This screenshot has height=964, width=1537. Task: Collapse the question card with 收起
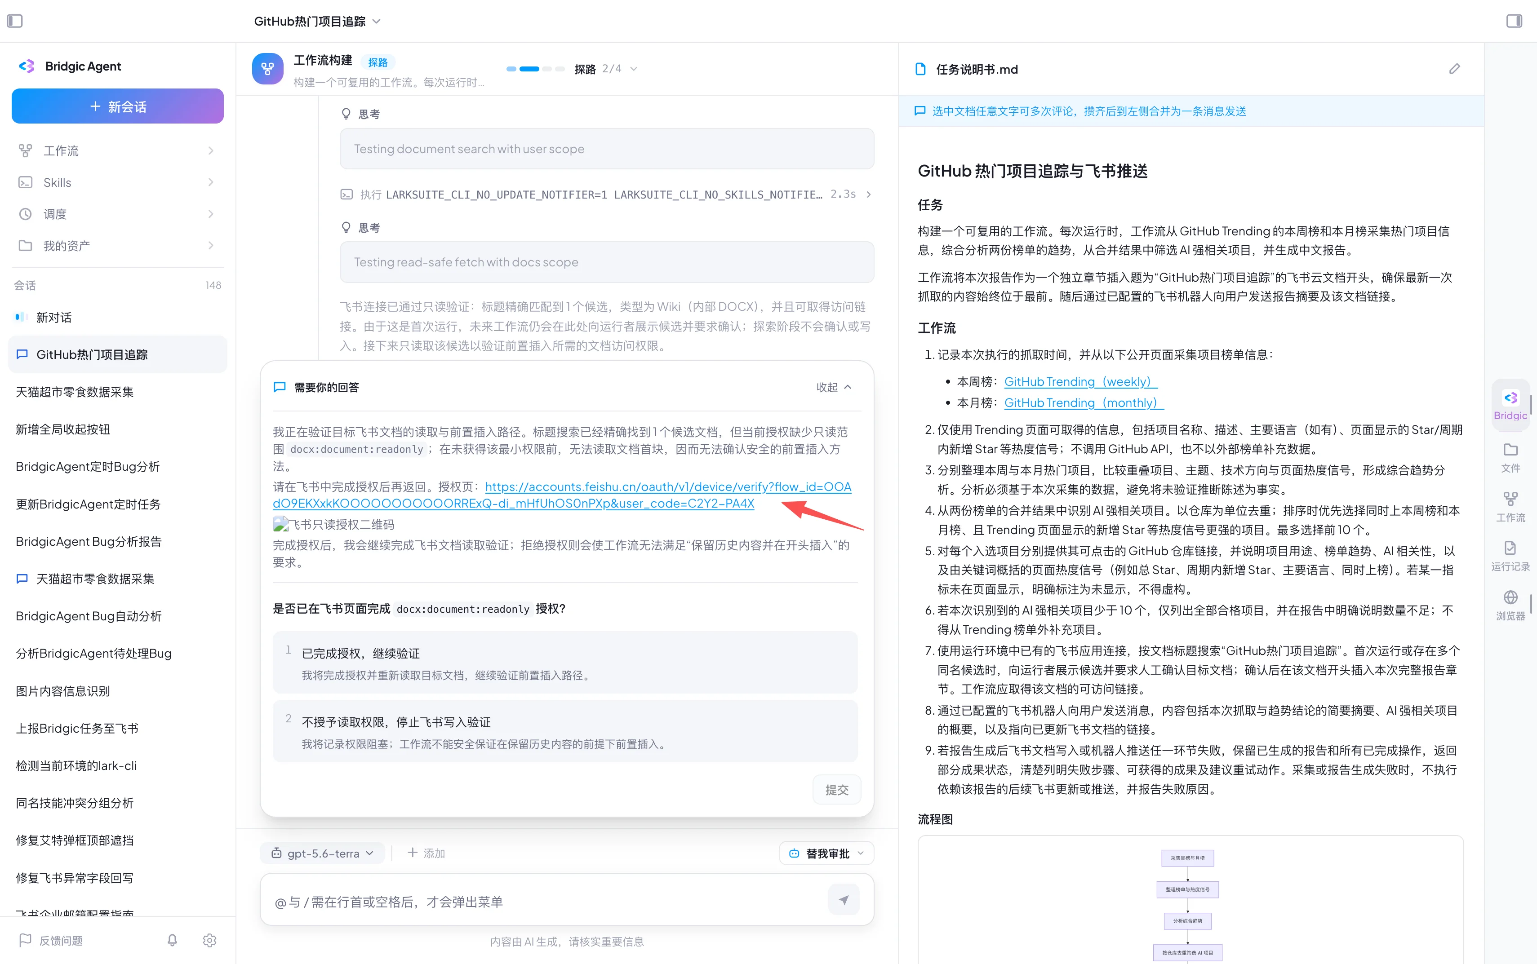(x=834, y=387)
